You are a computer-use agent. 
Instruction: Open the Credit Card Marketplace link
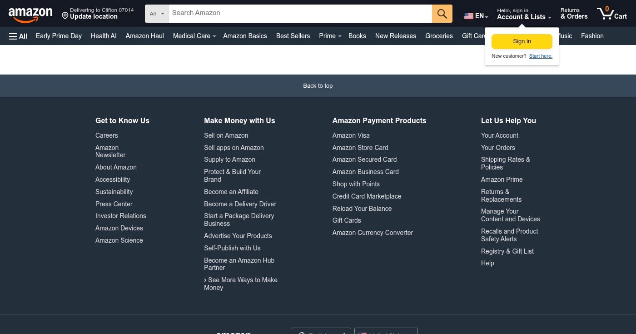tap(367, 196)
